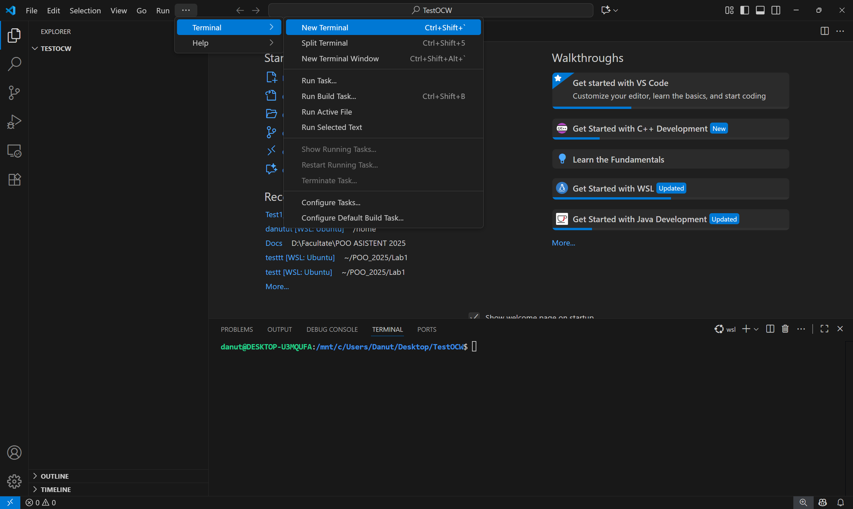Image resolution: width=853 pixels, height=509 pixels.
Task: Open the Docs recent folder link
Action: (x=273, y=243)
